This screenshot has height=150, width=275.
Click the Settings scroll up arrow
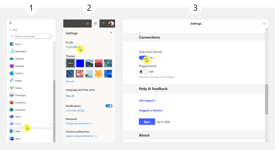click(267, 29)
